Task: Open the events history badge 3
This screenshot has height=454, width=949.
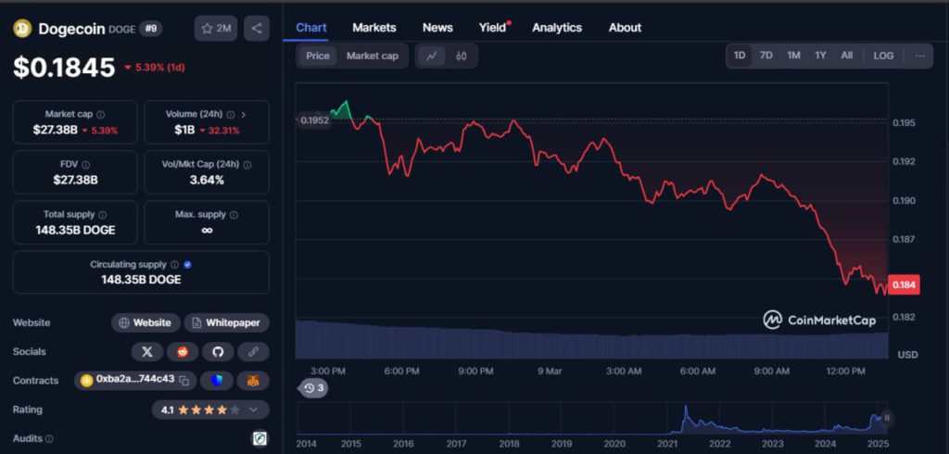Action: point(313,388)
